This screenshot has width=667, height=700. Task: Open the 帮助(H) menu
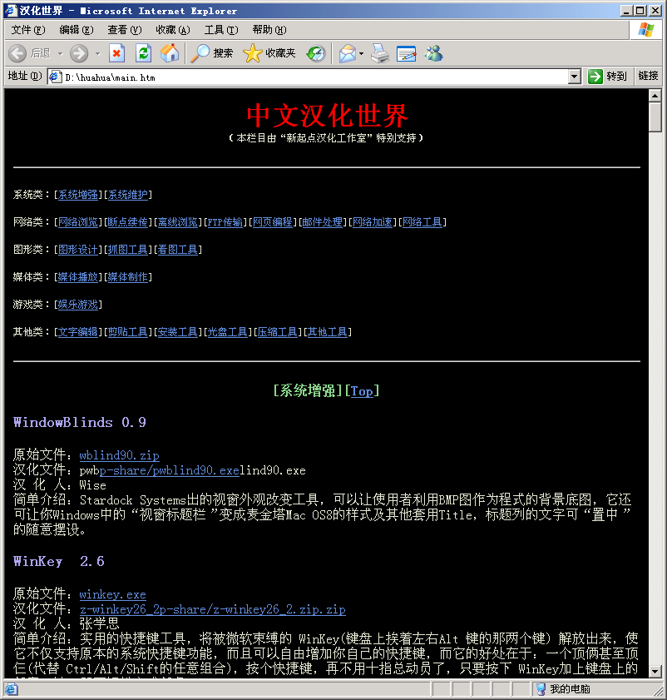coord(269,30)
